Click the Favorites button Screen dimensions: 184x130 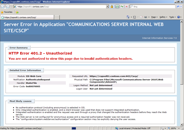pyautogui.click(x=6, y=12)
